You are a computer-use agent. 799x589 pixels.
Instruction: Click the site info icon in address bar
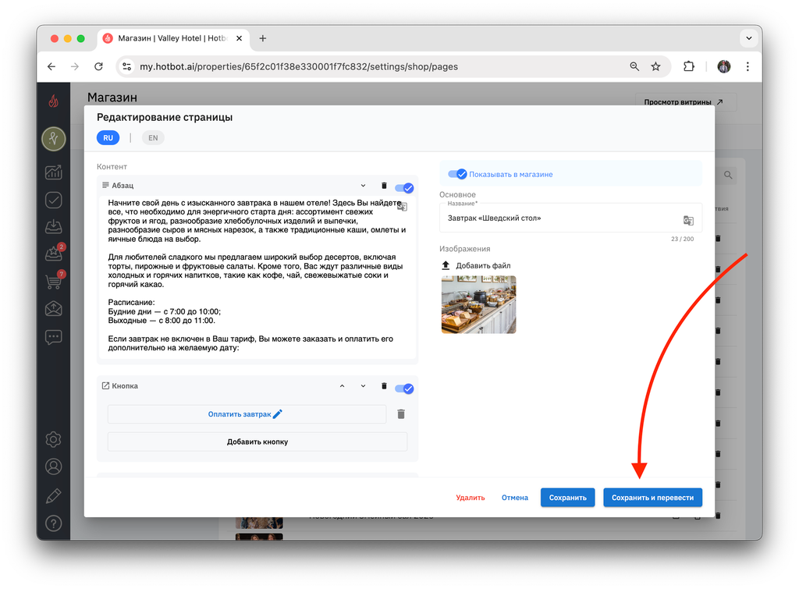click(x=127, y=67)
